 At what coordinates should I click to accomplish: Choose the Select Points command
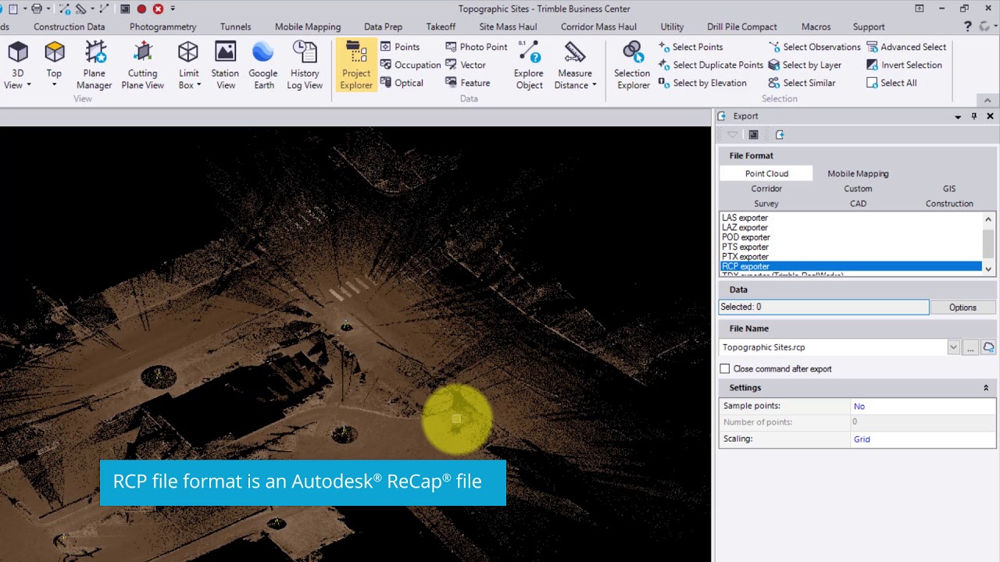tap(690, 47)
